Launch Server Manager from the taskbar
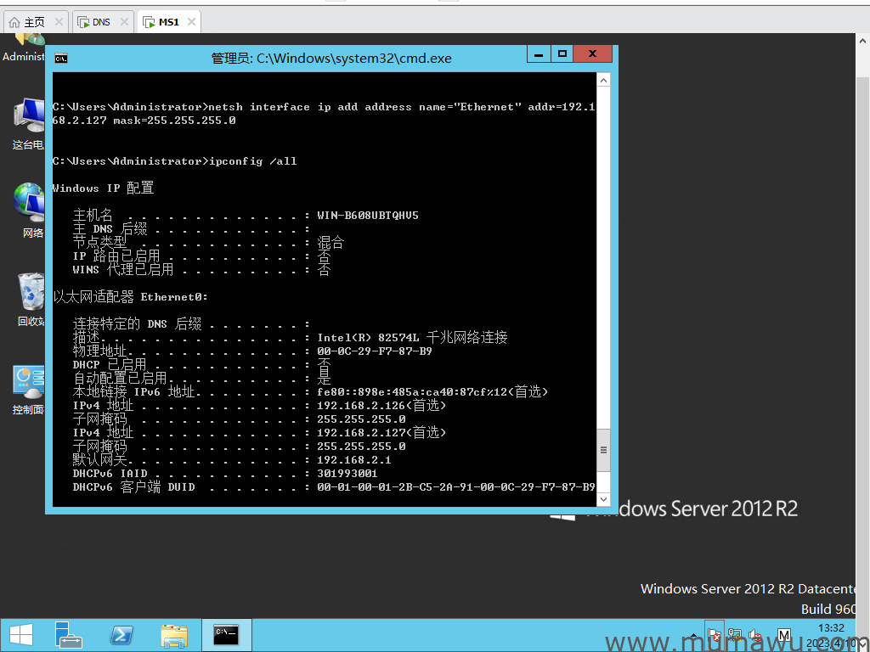 click(68, 634)
